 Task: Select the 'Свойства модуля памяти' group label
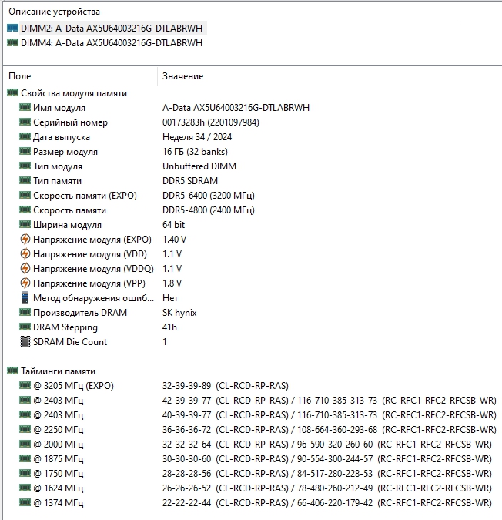74,93
